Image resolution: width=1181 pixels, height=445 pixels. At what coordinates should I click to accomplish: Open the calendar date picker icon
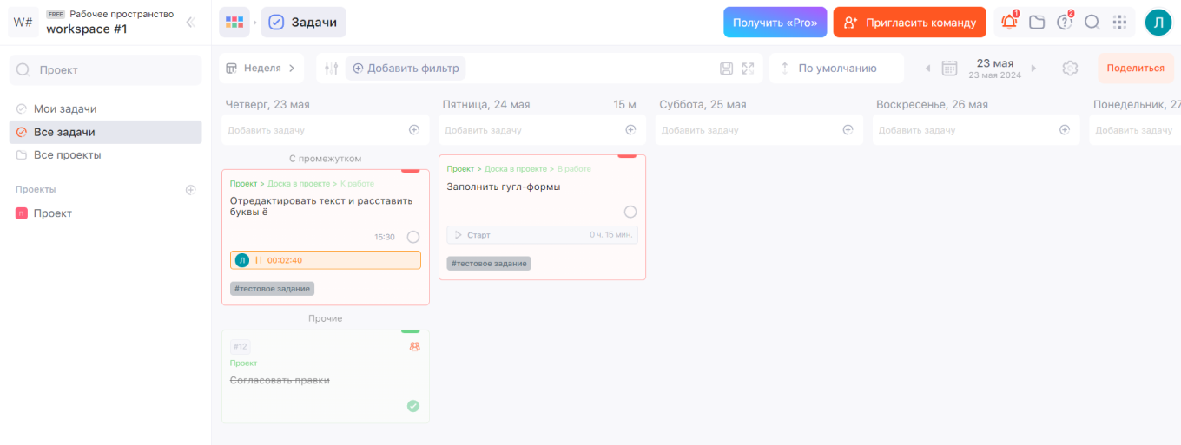tap(949, 69)
